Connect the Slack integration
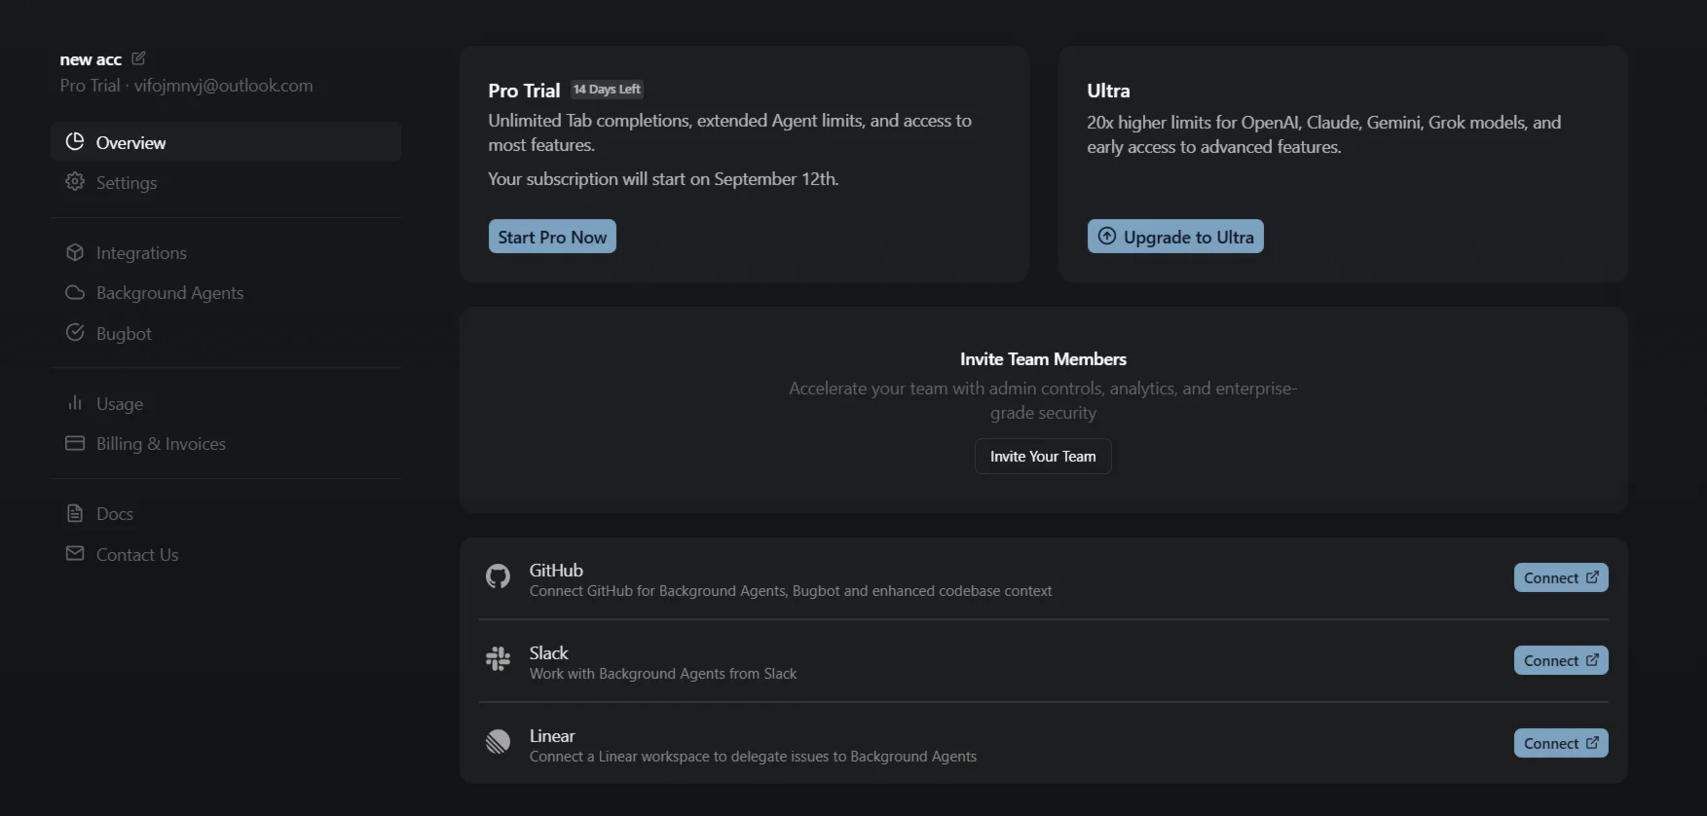The height and width of the screenshot is (816, 1707). [x=1561, y=660]
